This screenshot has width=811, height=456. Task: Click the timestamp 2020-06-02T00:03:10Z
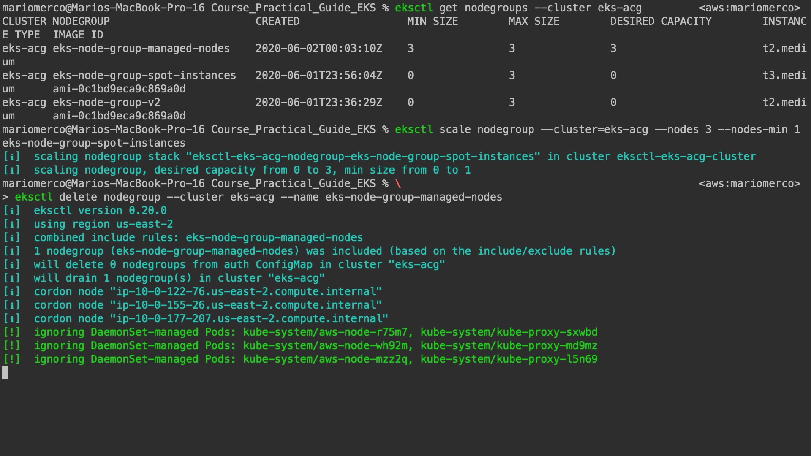(318, 48)
